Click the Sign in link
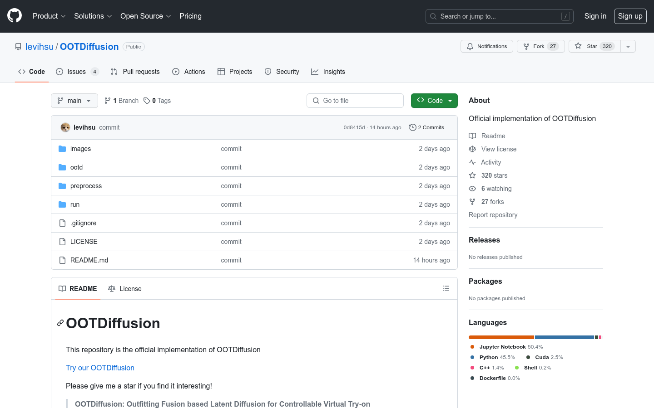 (595, 16)
